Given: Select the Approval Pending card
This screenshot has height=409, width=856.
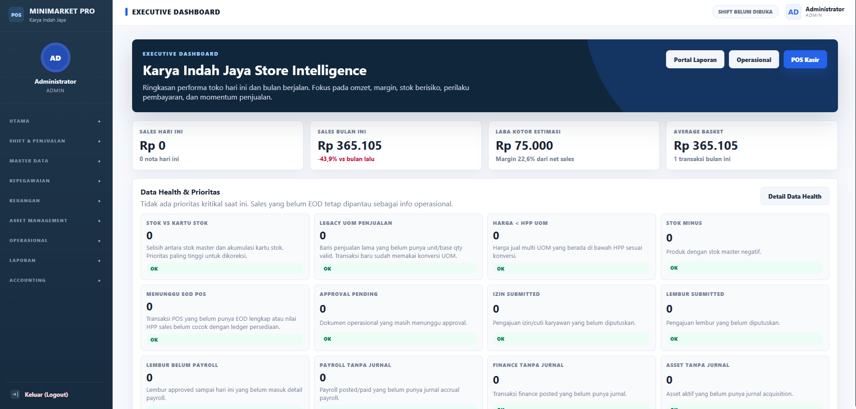Looking at the screenshot, I should coord(398,318).
